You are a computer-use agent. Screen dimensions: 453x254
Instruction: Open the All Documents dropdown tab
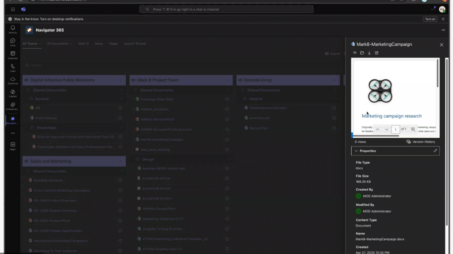point(60,44)
